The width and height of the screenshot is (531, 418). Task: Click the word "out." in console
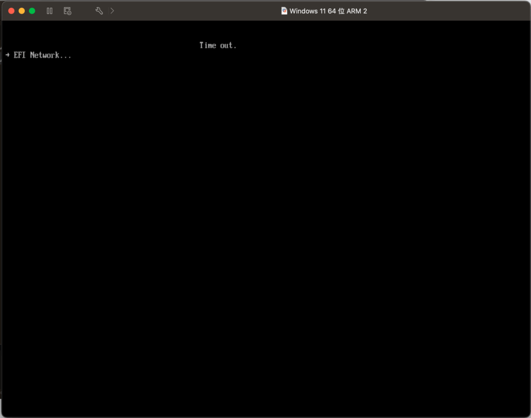[x=228, y=46]
